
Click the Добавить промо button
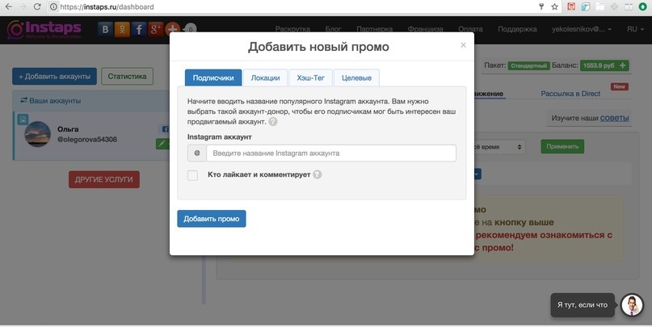[x=211, y=219]
